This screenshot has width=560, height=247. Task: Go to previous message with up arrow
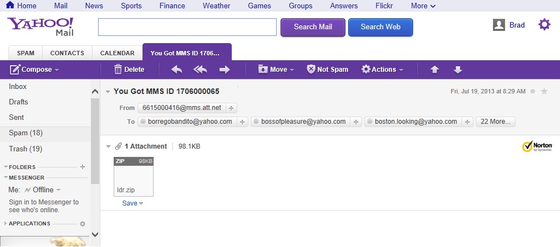coord(434,70)
